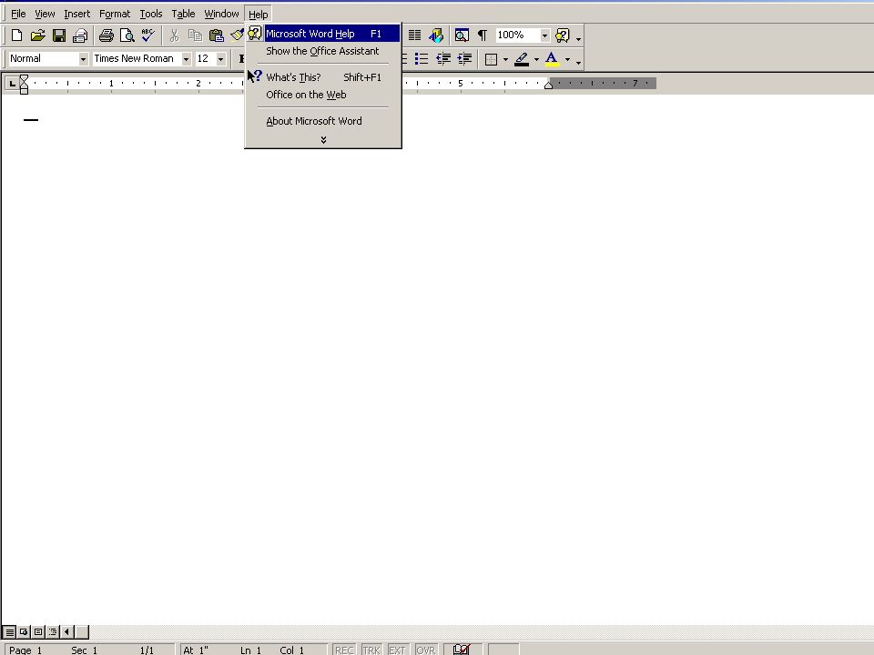Screen dimensions: 874x655
Task: Click the Outside Border icon
Action: (x=491, y=59)
